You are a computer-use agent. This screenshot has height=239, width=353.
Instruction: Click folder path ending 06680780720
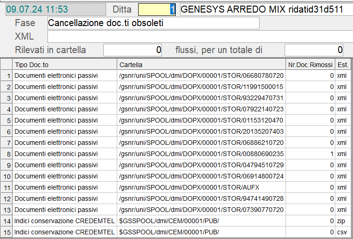click(201, 75)
